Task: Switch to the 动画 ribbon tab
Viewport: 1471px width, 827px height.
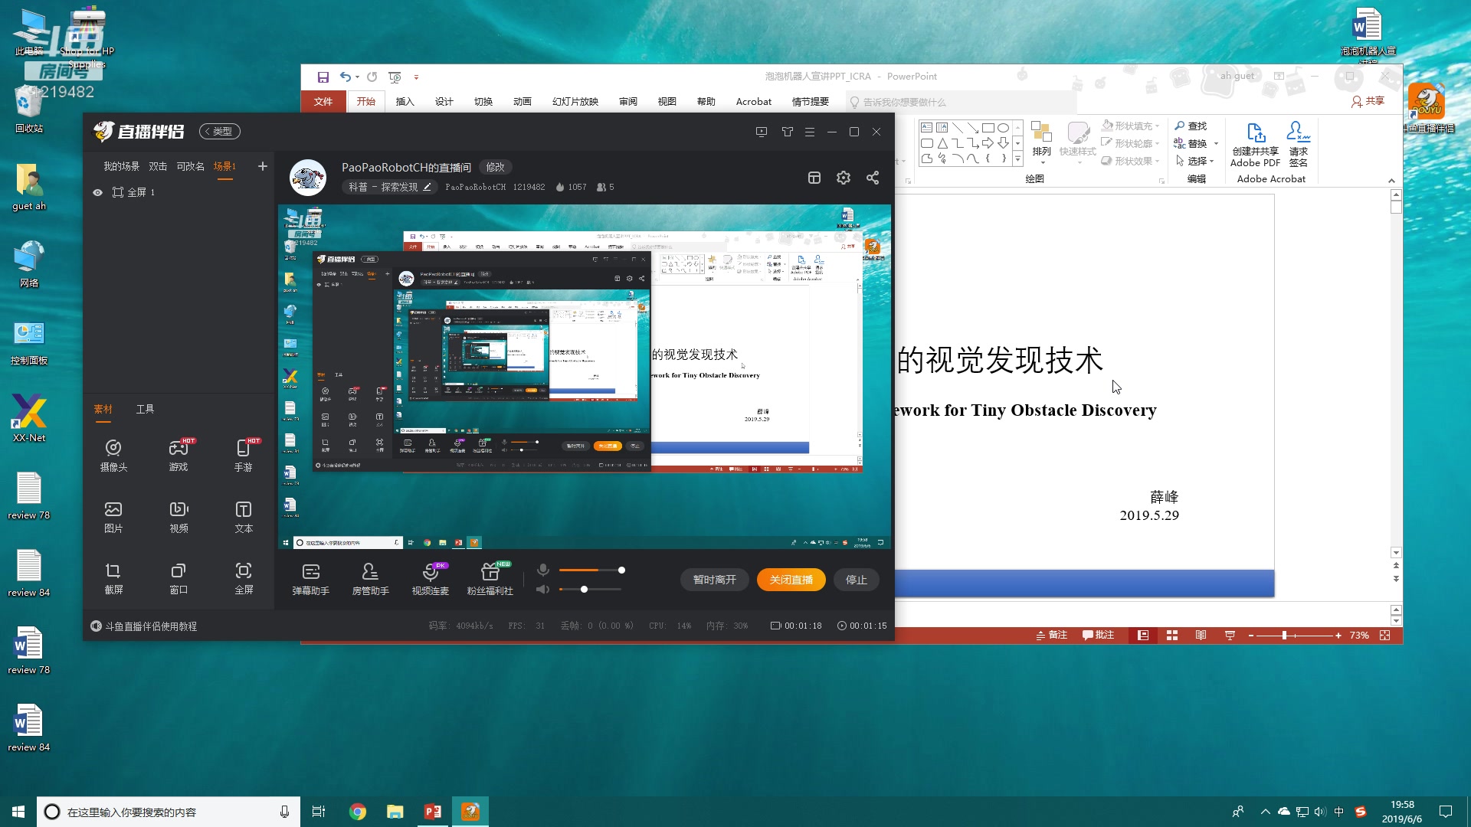Action: 523,101
